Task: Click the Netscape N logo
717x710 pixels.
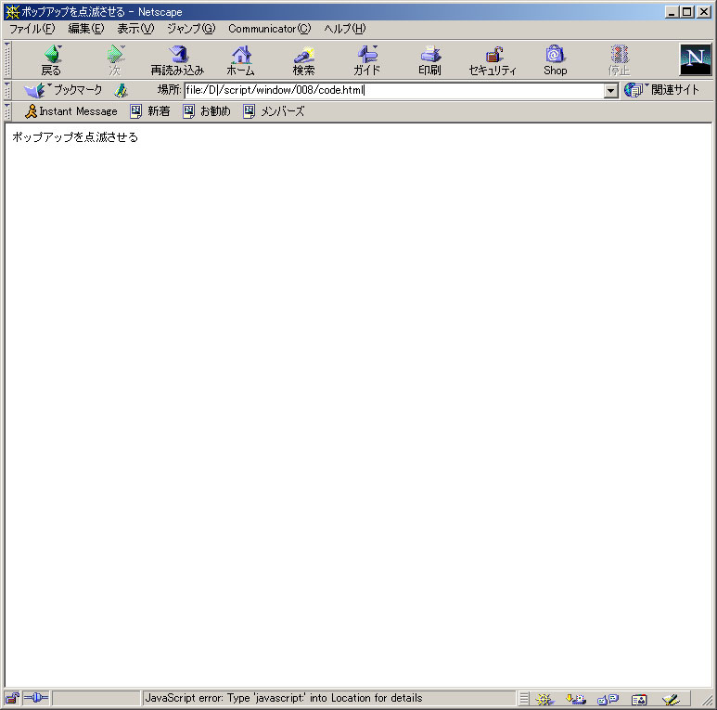Action: click(695, 59)
